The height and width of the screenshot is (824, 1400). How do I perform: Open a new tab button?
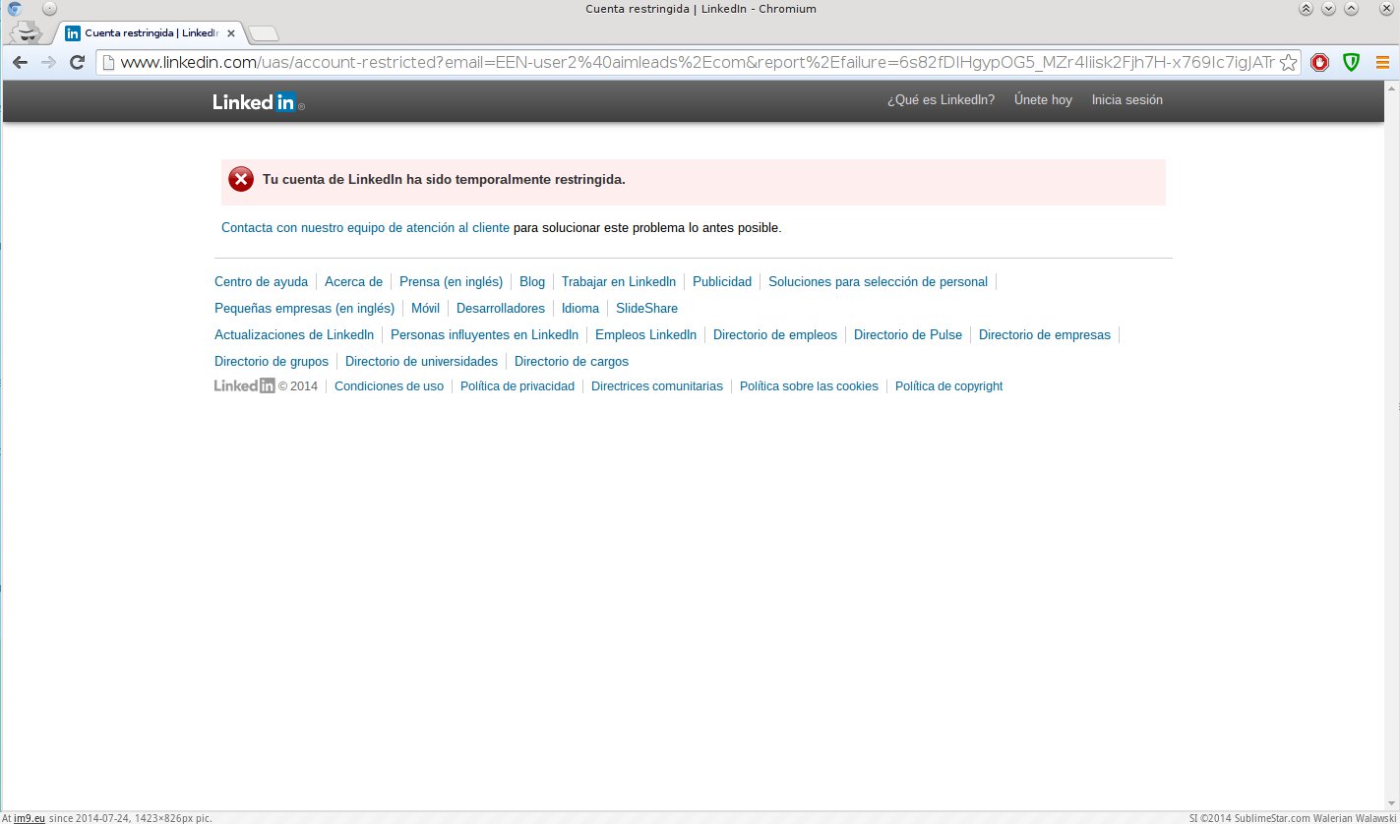tap(263, 33)
